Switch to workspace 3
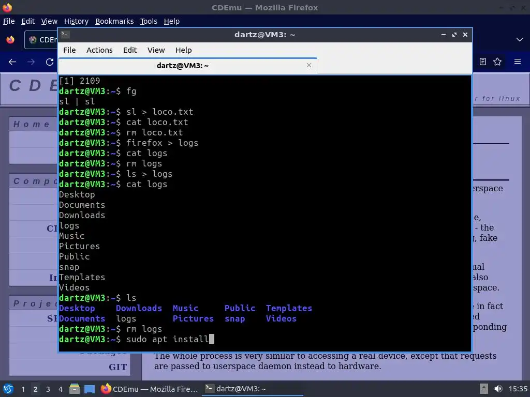Screen dimensions: 530x397 pyautogui.click(x=48, y=389)
